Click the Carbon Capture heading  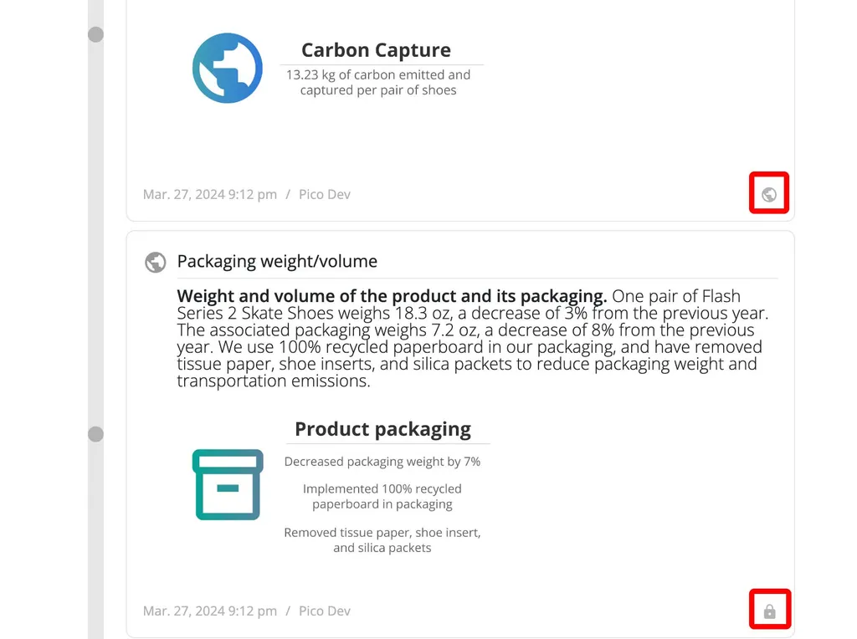click(x=376, y=50)
